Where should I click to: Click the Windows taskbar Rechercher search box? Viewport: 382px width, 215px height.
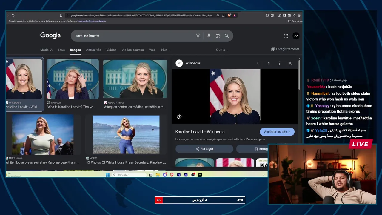pyautogui.click(x=129, y=175)
